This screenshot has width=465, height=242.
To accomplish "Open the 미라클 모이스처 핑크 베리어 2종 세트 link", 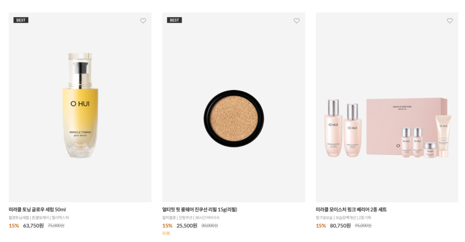I will pos(351,210).
